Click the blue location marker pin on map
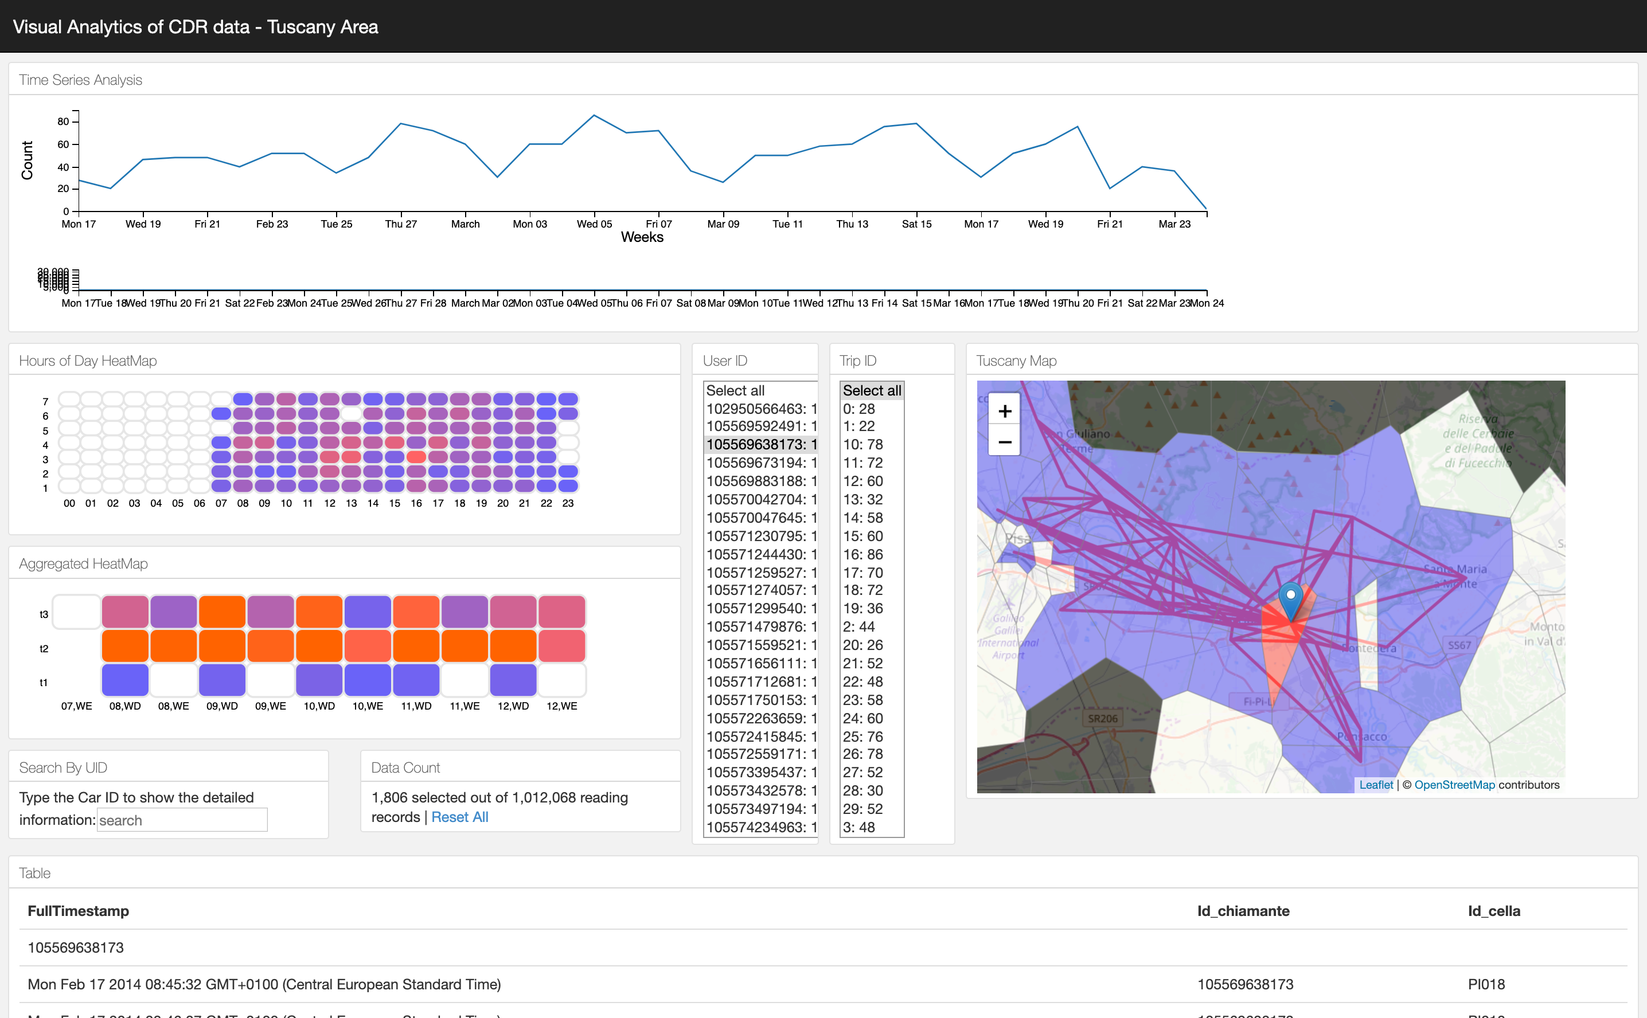 (1290, 601)
